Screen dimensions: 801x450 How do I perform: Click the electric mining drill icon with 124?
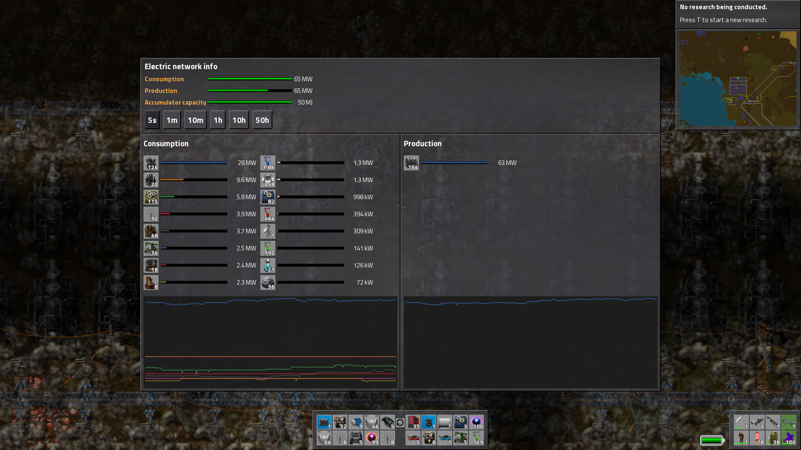[x=151, y=163]
